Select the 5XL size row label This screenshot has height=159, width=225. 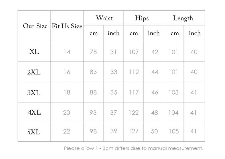(34, 132)
